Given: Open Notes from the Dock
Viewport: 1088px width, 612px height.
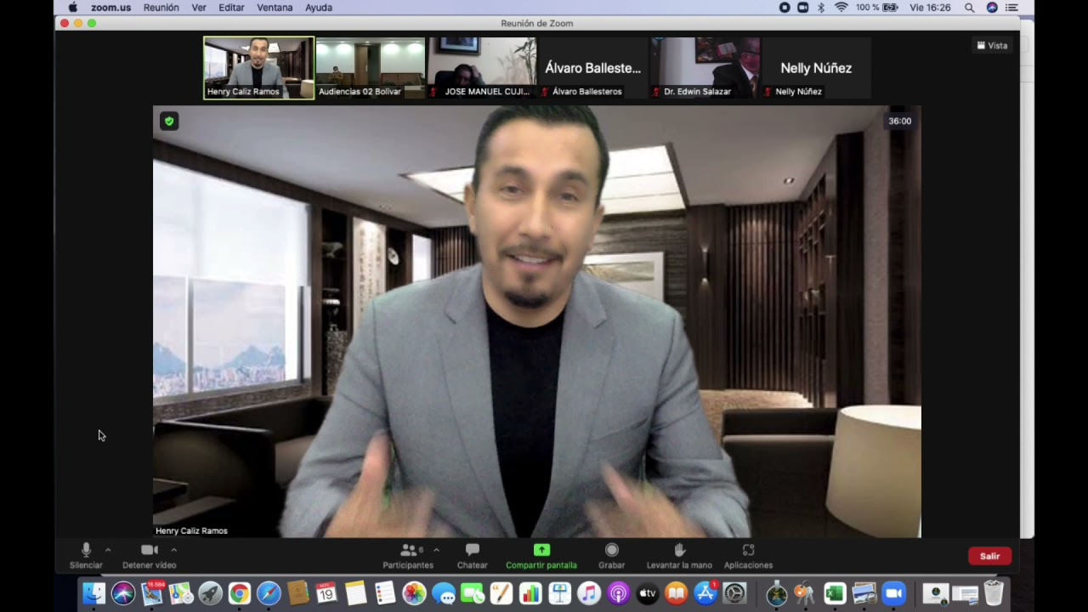Looking at the screenshot, I should 356,593.
